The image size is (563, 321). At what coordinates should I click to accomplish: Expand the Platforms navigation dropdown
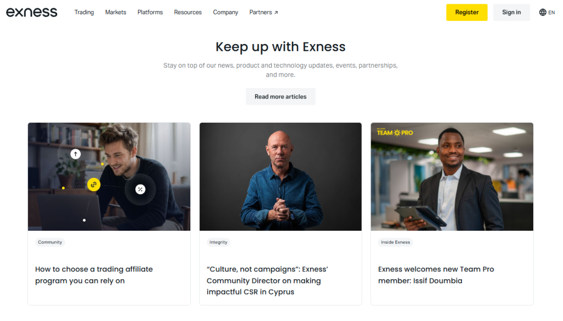pyautogui.click(x=150, y=12)
